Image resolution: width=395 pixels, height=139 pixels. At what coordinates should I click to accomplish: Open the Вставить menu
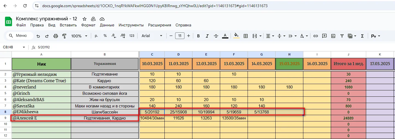pyautogui.click(x=68, y=25)
